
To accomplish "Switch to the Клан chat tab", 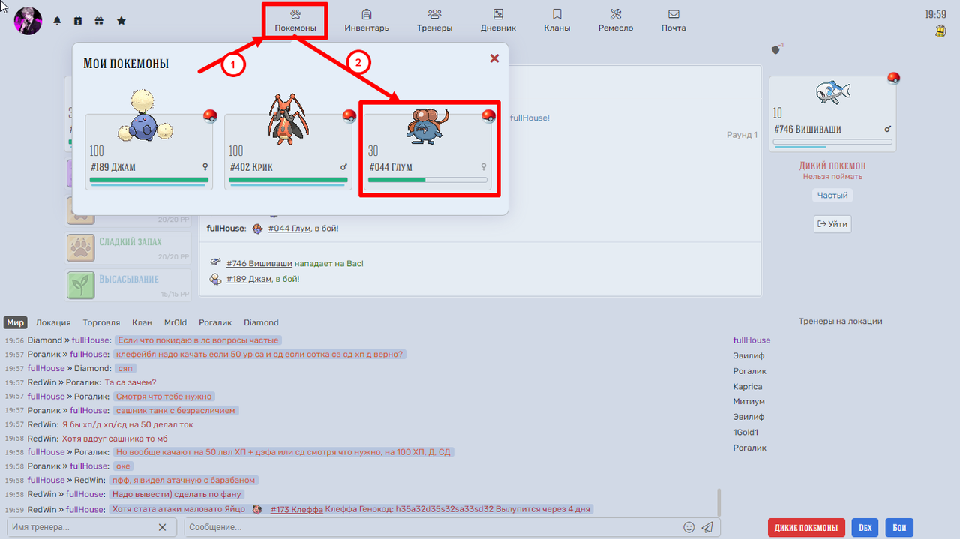I will pos(142,322).
